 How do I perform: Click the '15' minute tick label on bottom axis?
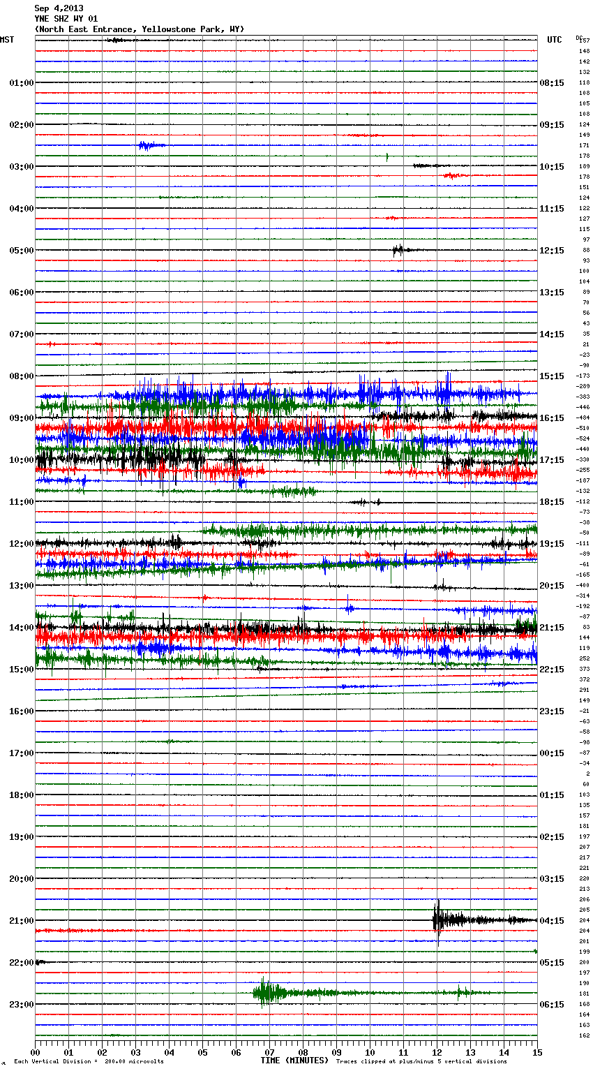tap(537, 1052)
